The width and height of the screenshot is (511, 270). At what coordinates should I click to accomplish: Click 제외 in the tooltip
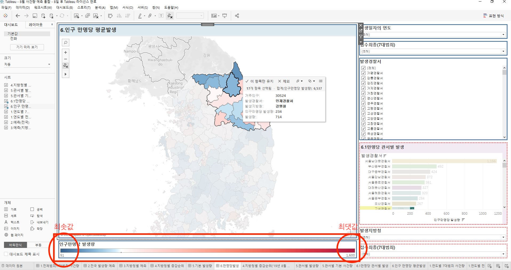(284, 81)
